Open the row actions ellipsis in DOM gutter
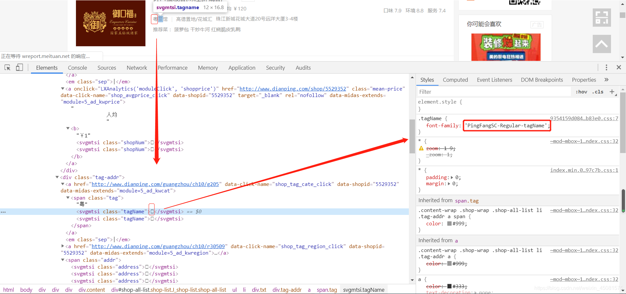Image resolution: width=626 pixels, height=294 pixels. click(3, 212)
